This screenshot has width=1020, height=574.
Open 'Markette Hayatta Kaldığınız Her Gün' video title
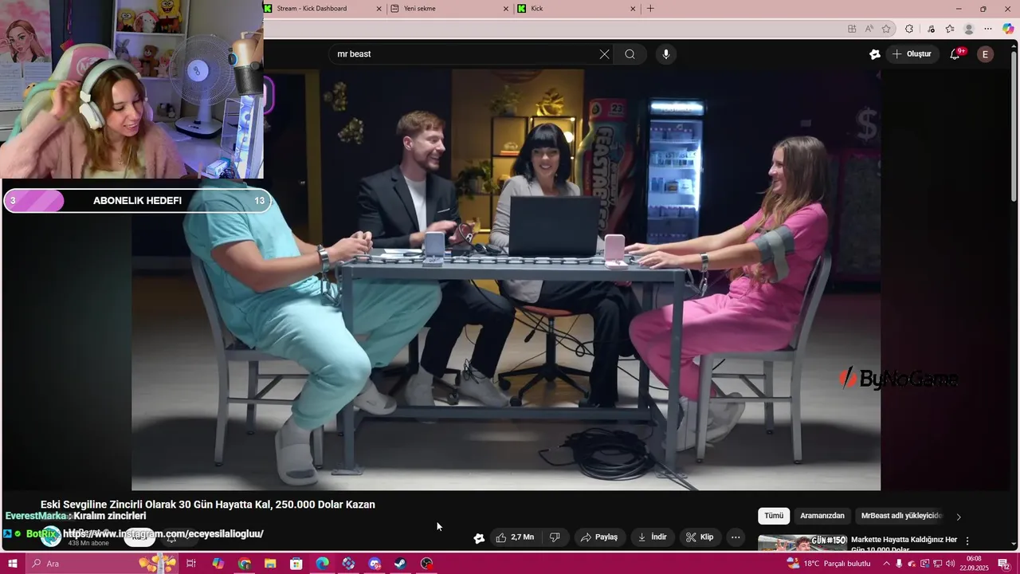(x=904, y=545)
